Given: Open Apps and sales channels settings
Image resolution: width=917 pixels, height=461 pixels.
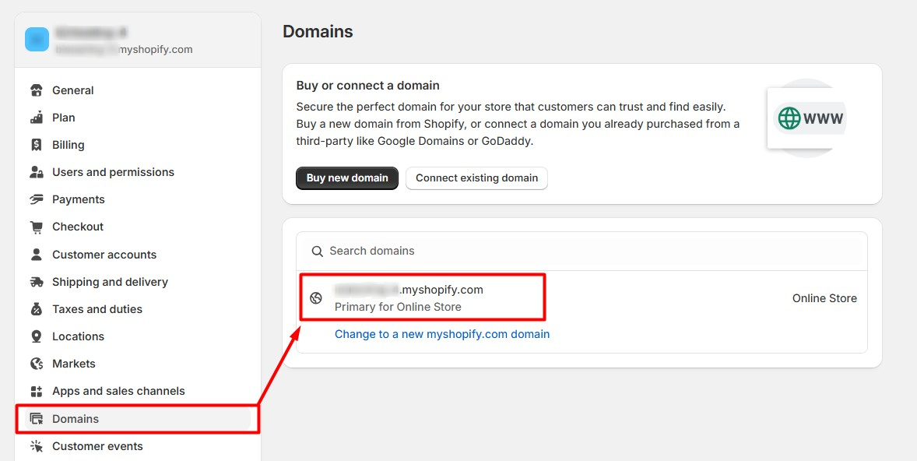Looking at the screenshot, I should tap(118, 391).
